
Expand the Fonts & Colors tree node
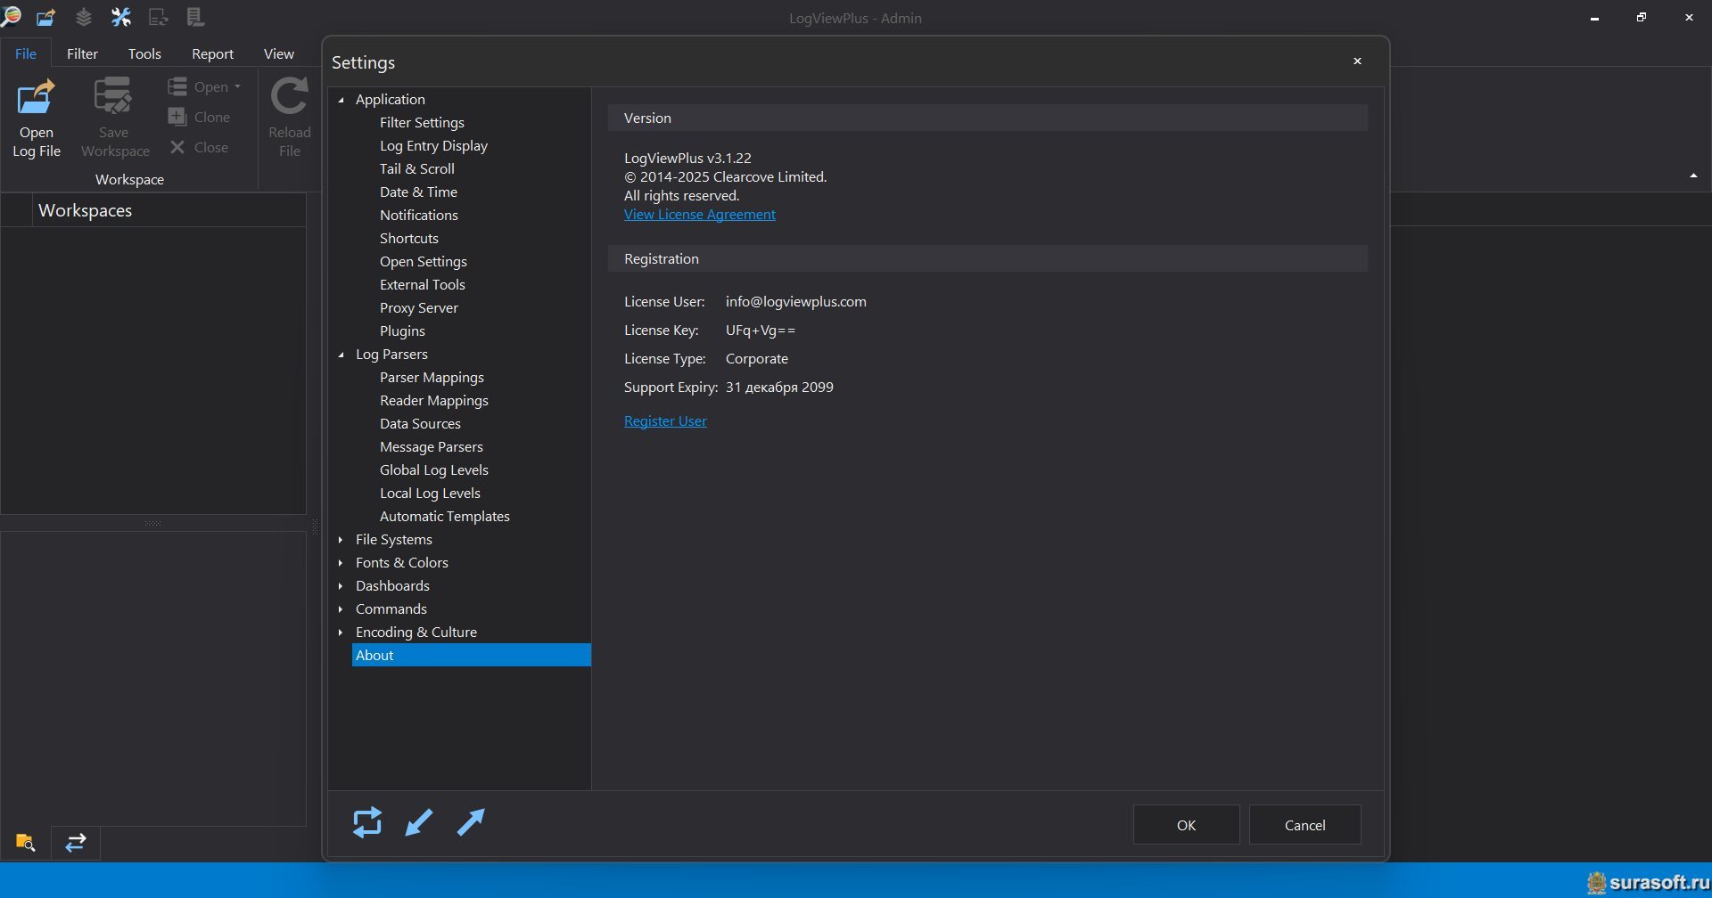coord(341,563)
